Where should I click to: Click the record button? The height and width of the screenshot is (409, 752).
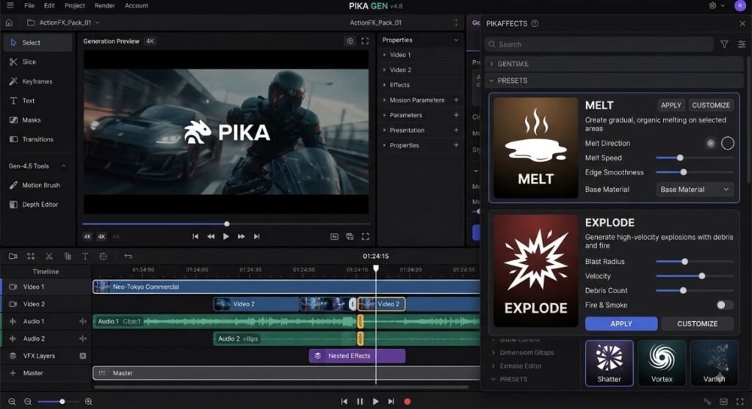407,402
